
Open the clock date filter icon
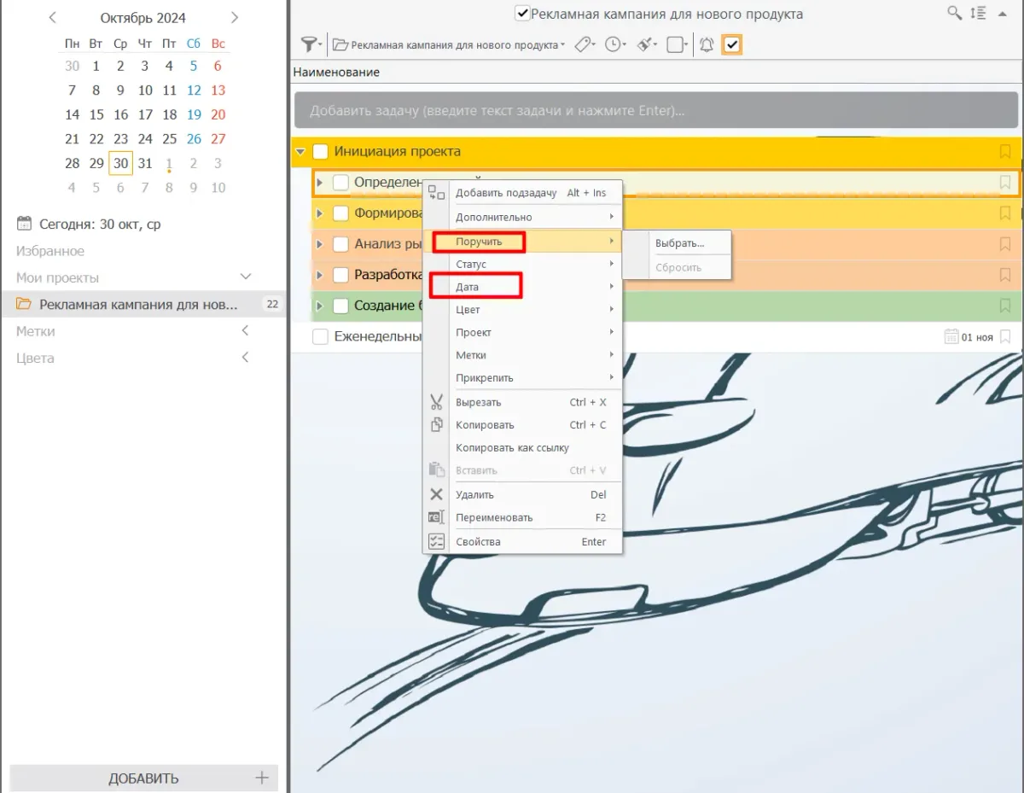614,44
